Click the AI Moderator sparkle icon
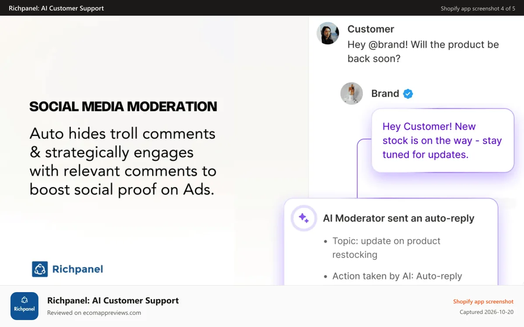 click(304, 218)
